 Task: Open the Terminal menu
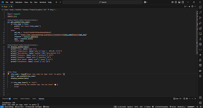(x=43, y=2)
